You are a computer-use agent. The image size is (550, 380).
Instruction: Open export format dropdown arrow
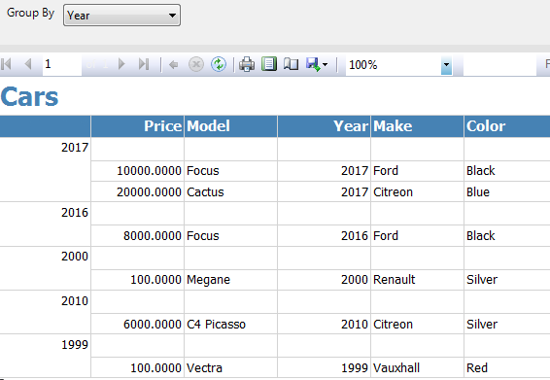[325, 64]
